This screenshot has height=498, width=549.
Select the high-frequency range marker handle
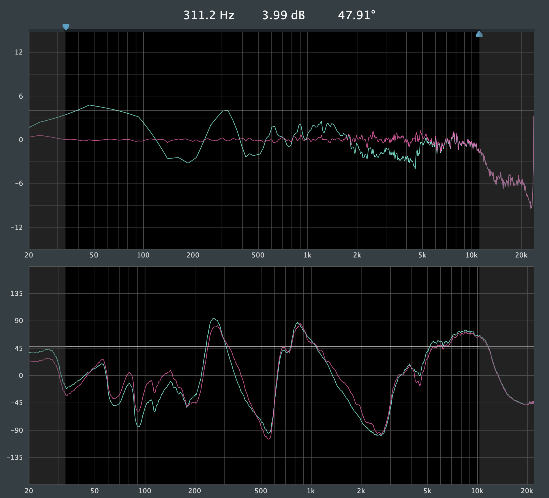click(x=479, y=34)
